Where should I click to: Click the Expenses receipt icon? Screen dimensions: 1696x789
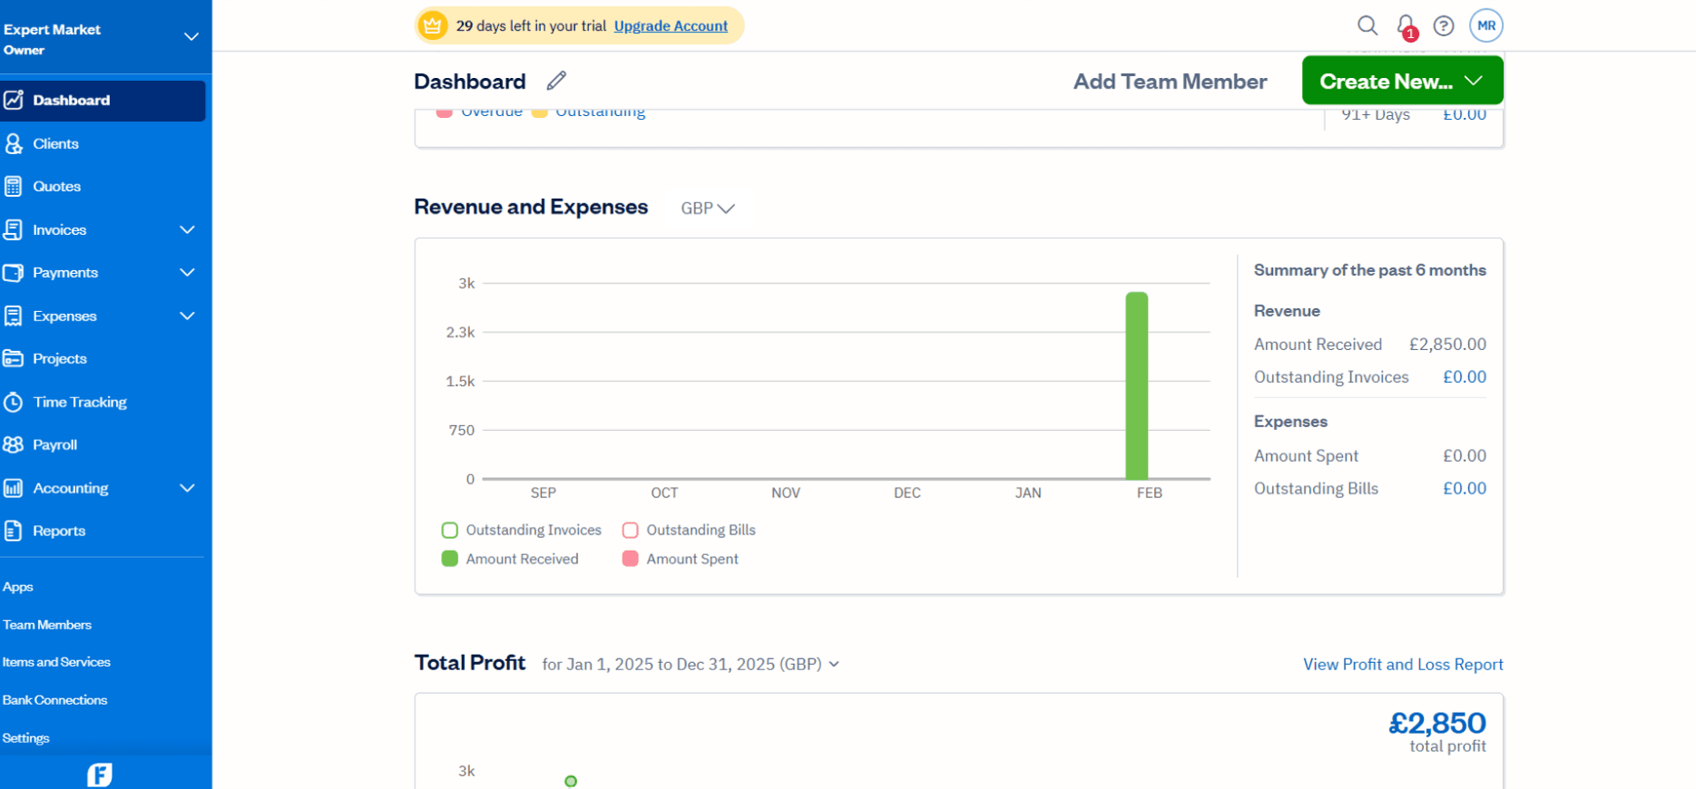point(14,316)
